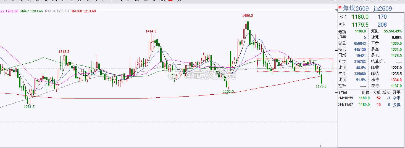405x148 pixels.
Task: Click the 1318.5 peak label on chart
Action: [x=64, y=51]
